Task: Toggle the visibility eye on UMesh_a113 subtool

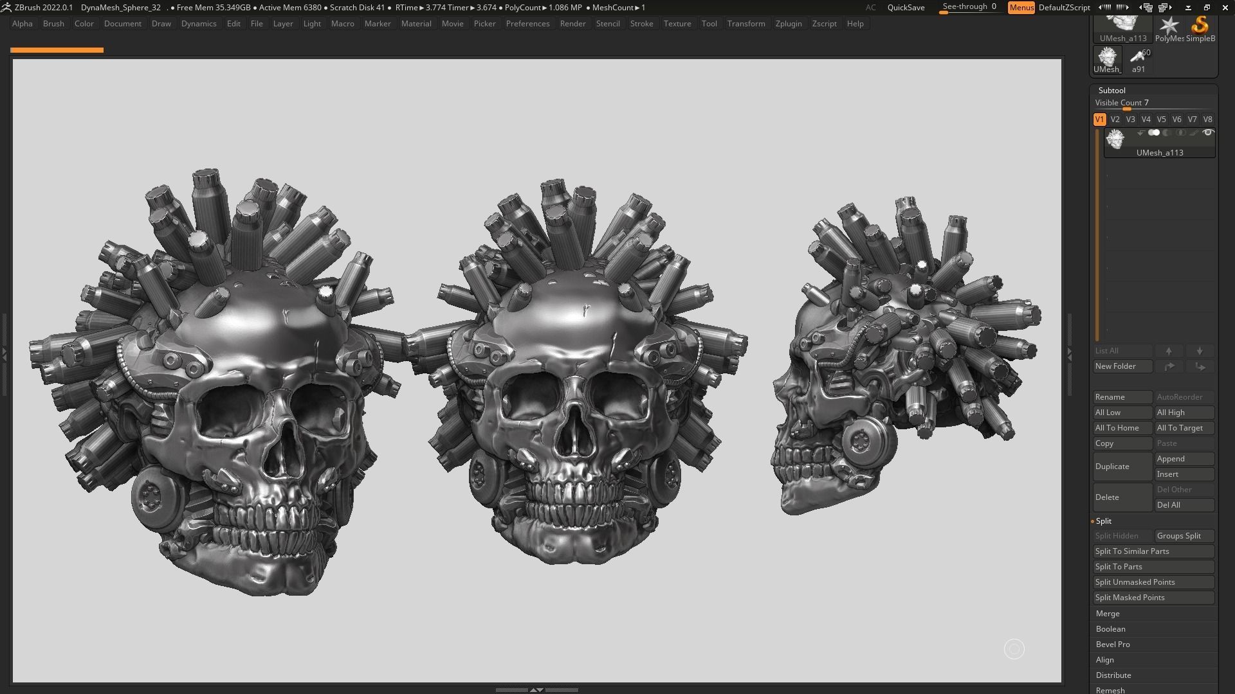Action: [1209, 132]
